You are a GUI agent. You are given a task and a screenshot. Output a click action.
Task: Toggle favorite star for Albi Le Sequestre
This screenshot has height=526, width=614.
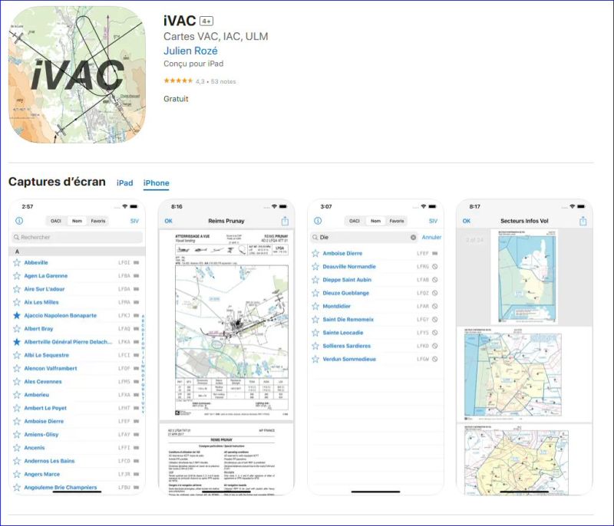[17, 355]
